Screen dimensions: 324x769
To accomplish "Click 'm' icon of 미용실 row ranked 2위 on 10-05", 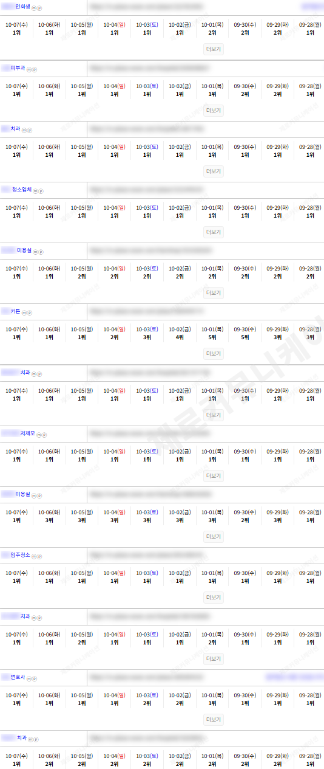I will (36, 252).
